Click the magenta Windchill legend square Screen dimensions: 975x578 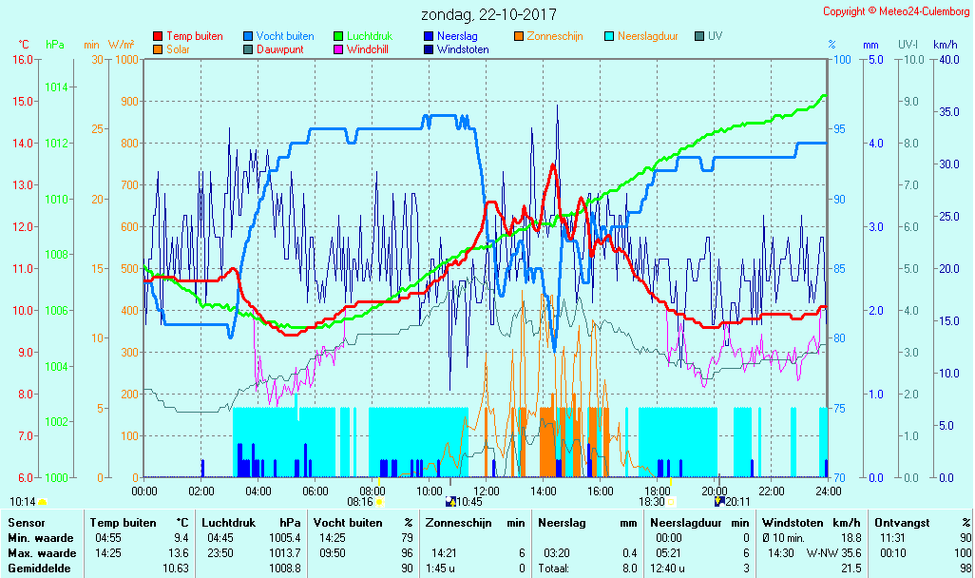point(338,49)
